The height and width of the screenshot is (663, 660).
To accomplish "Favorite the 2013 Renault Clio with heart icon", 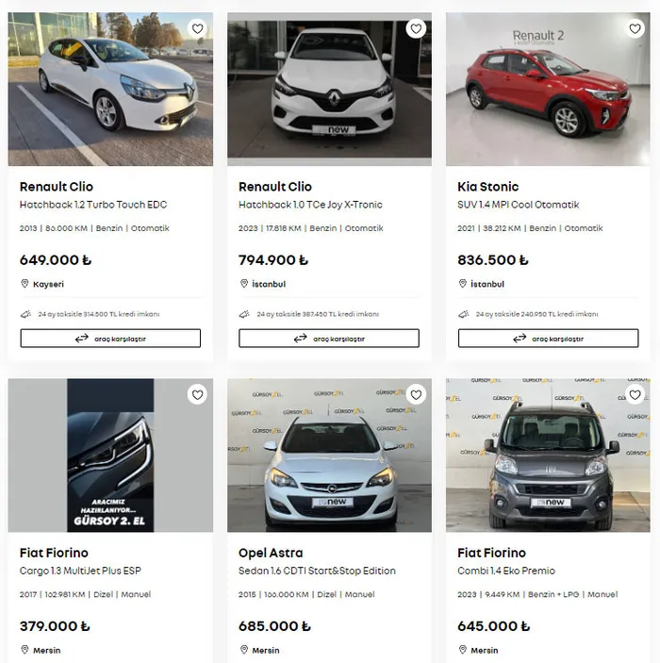I will tap(197, 28).
